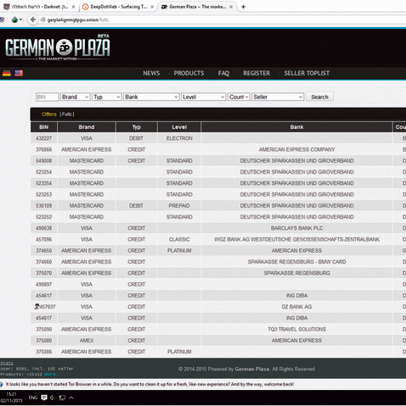The width and height of the screenshot is (406, 406).
Task: Click the Offers link in the header
Action: (x=49, y=114)
